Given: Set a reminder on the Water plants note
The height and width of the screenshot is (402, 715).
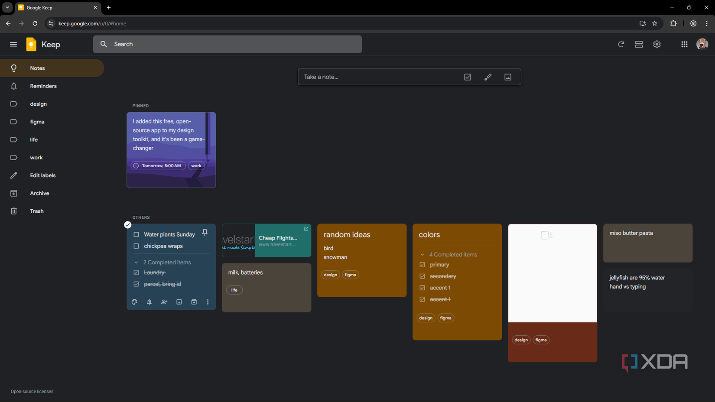Looking at the screenshot, I should (x=149, y=302).
